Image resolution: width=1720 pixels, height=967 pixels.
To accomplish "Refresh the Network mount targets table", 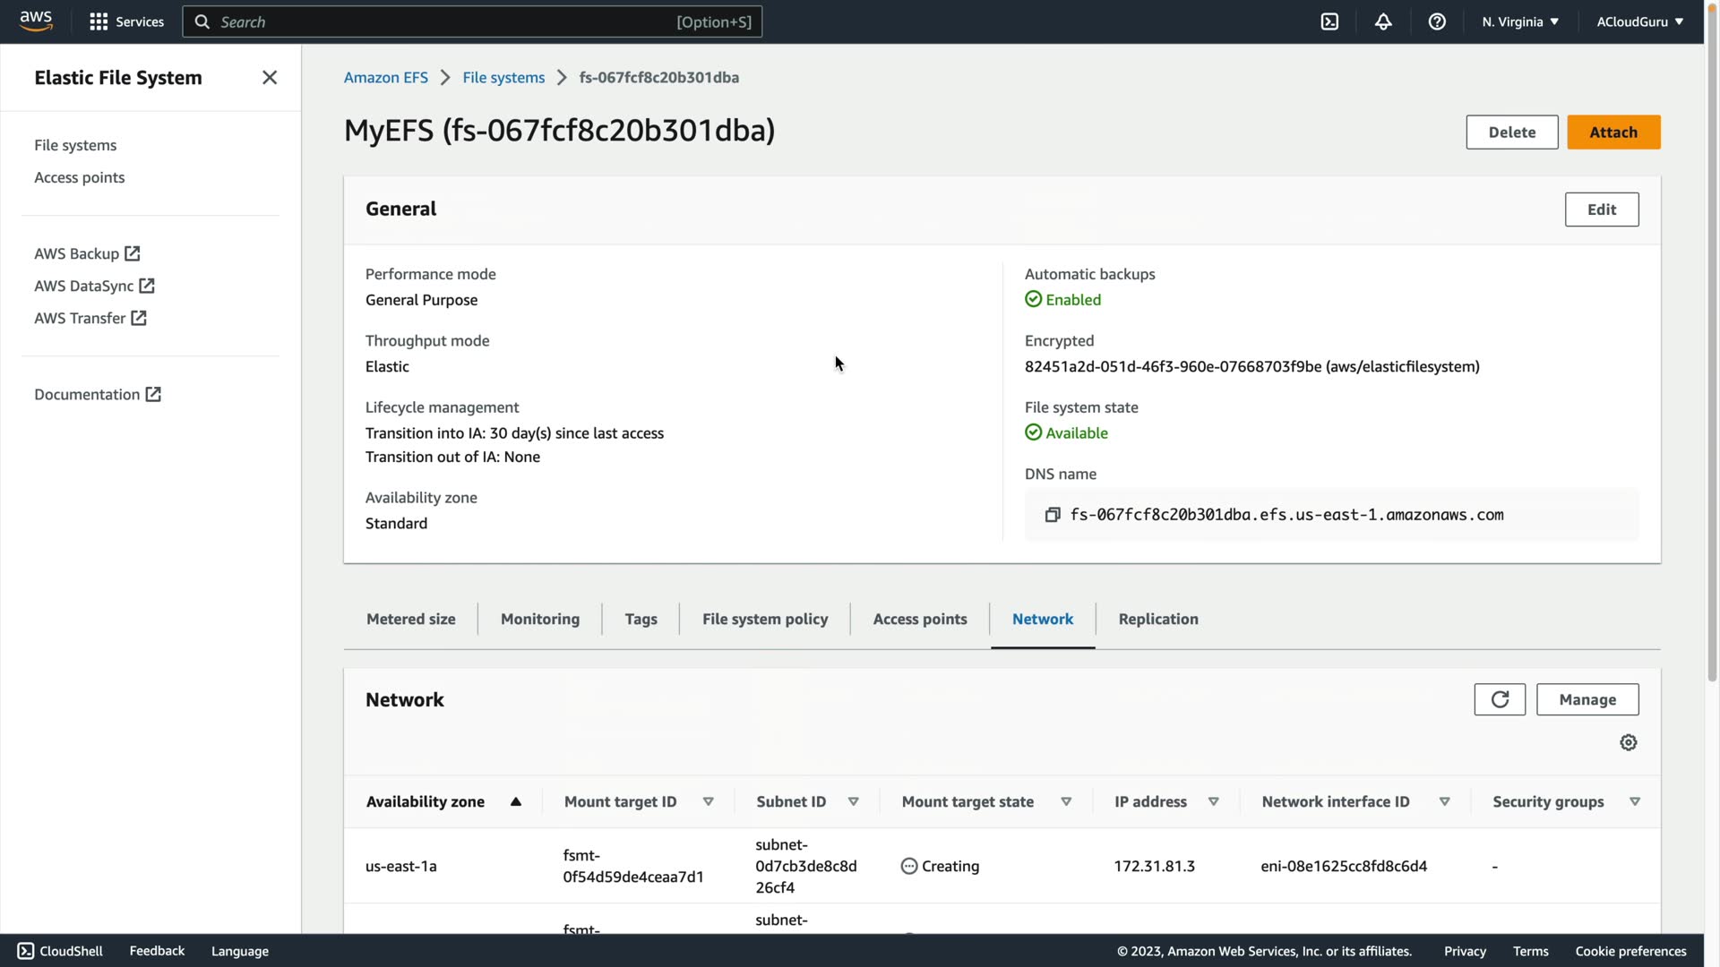I will coord(1500,699).
